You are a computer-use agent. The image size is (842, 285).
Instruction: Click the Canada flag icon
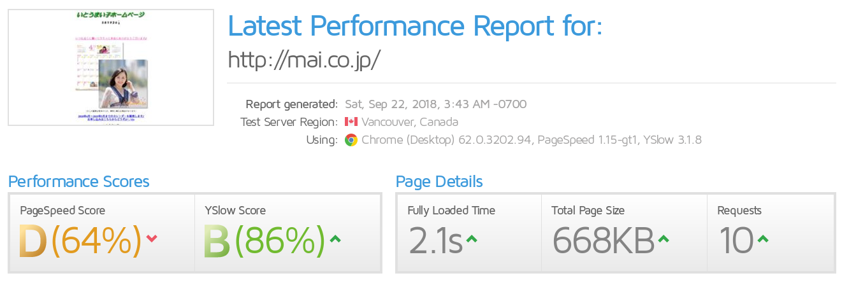351,122
